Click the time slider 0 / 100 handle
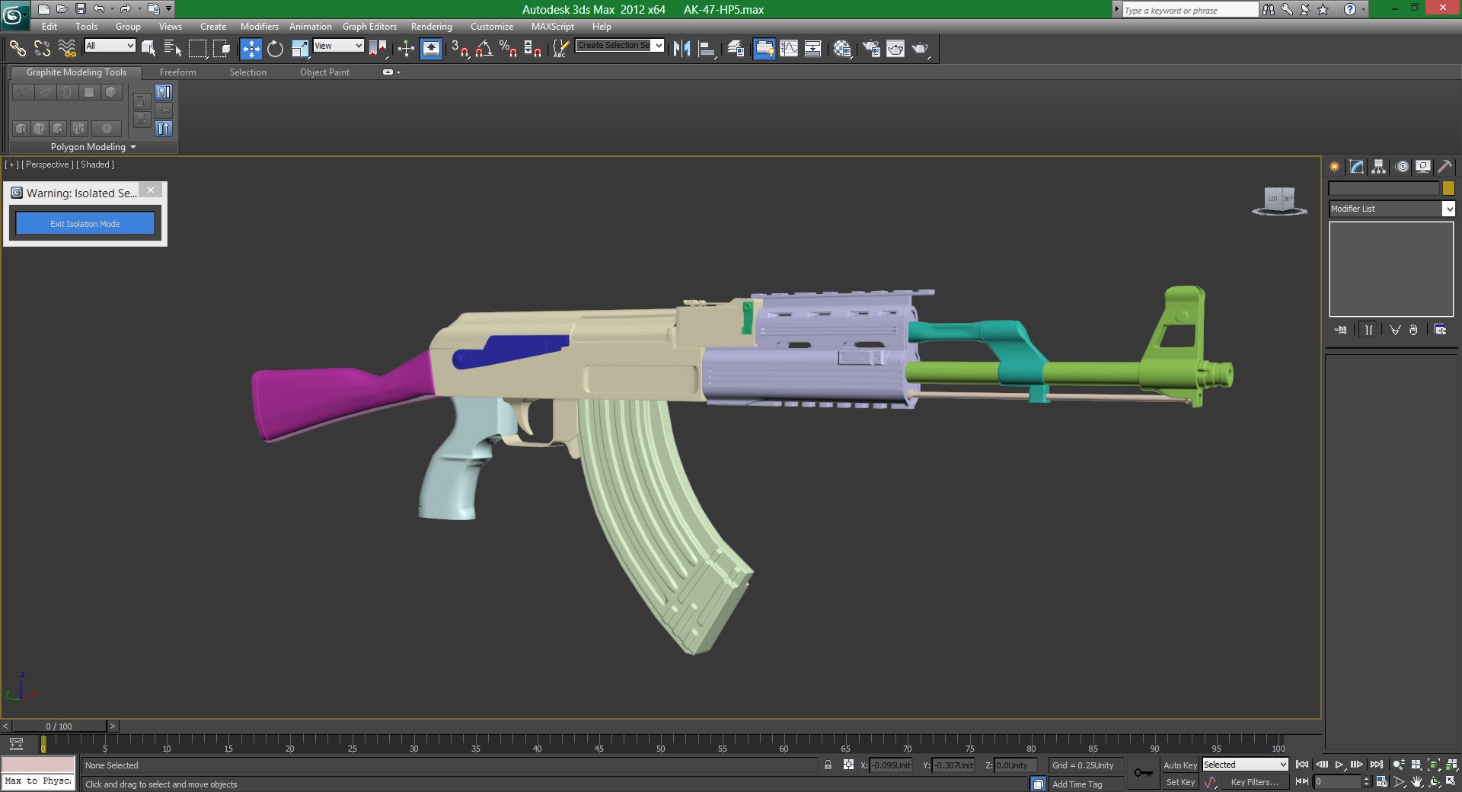The image size is (1462, 792). coord(59,727)
